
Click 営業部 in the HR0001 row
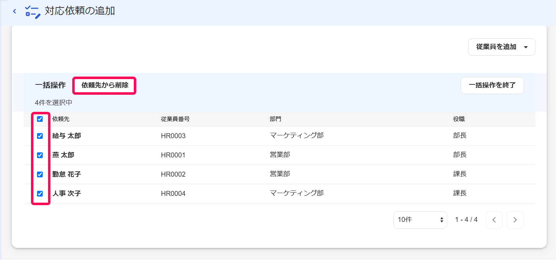point(280,155)
